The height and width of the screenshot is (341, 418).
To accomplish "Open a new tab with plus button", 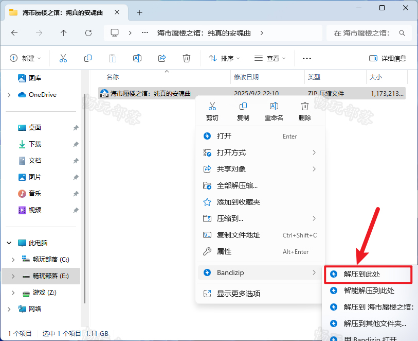I will pos(139,12).
